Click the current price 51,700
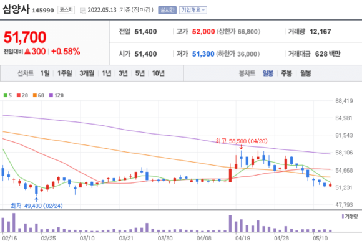Screen dimensions: 362x246 [x=25, y=37]
